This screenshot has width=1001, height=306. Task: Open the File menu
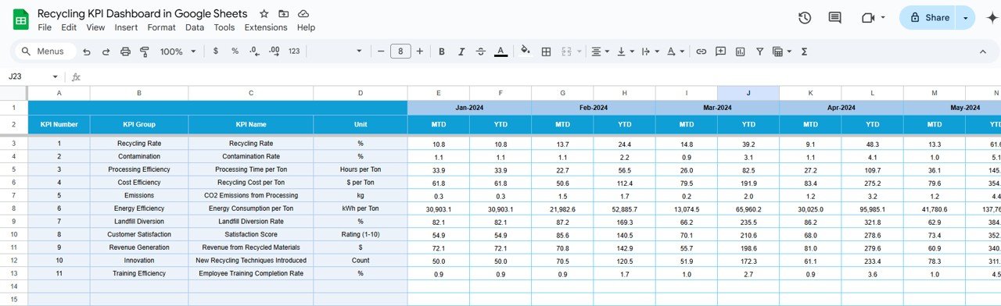coord(45,27)
